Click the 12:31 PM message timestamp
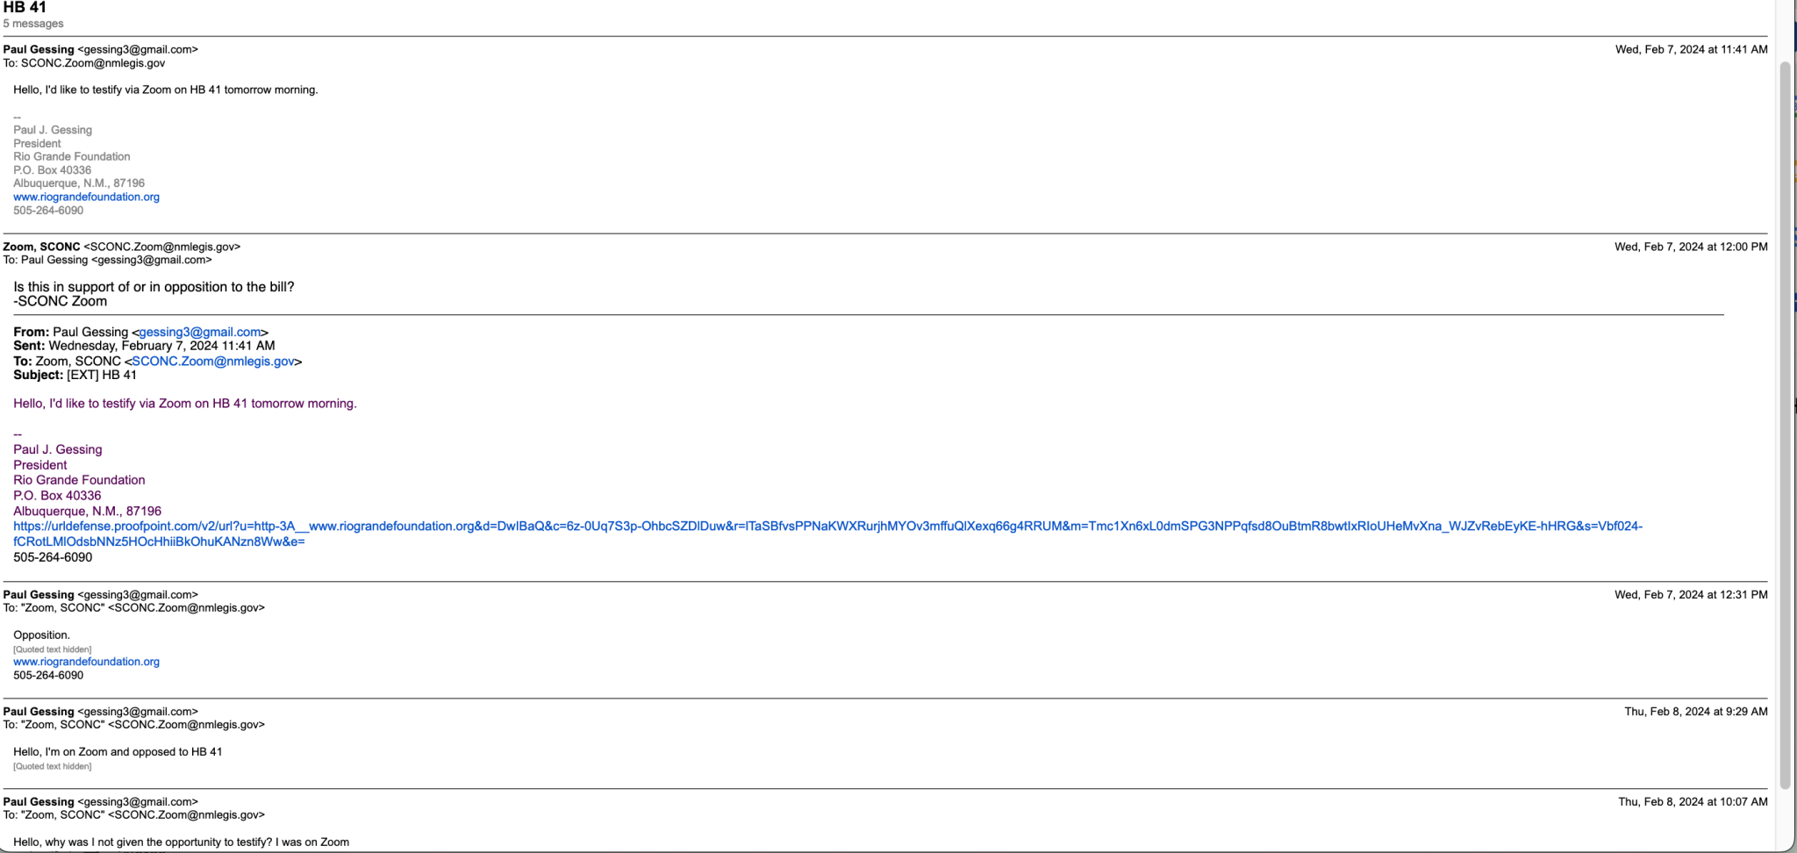The width and height of the screenshot is (1797, 853). click(x=1691, y=594)
